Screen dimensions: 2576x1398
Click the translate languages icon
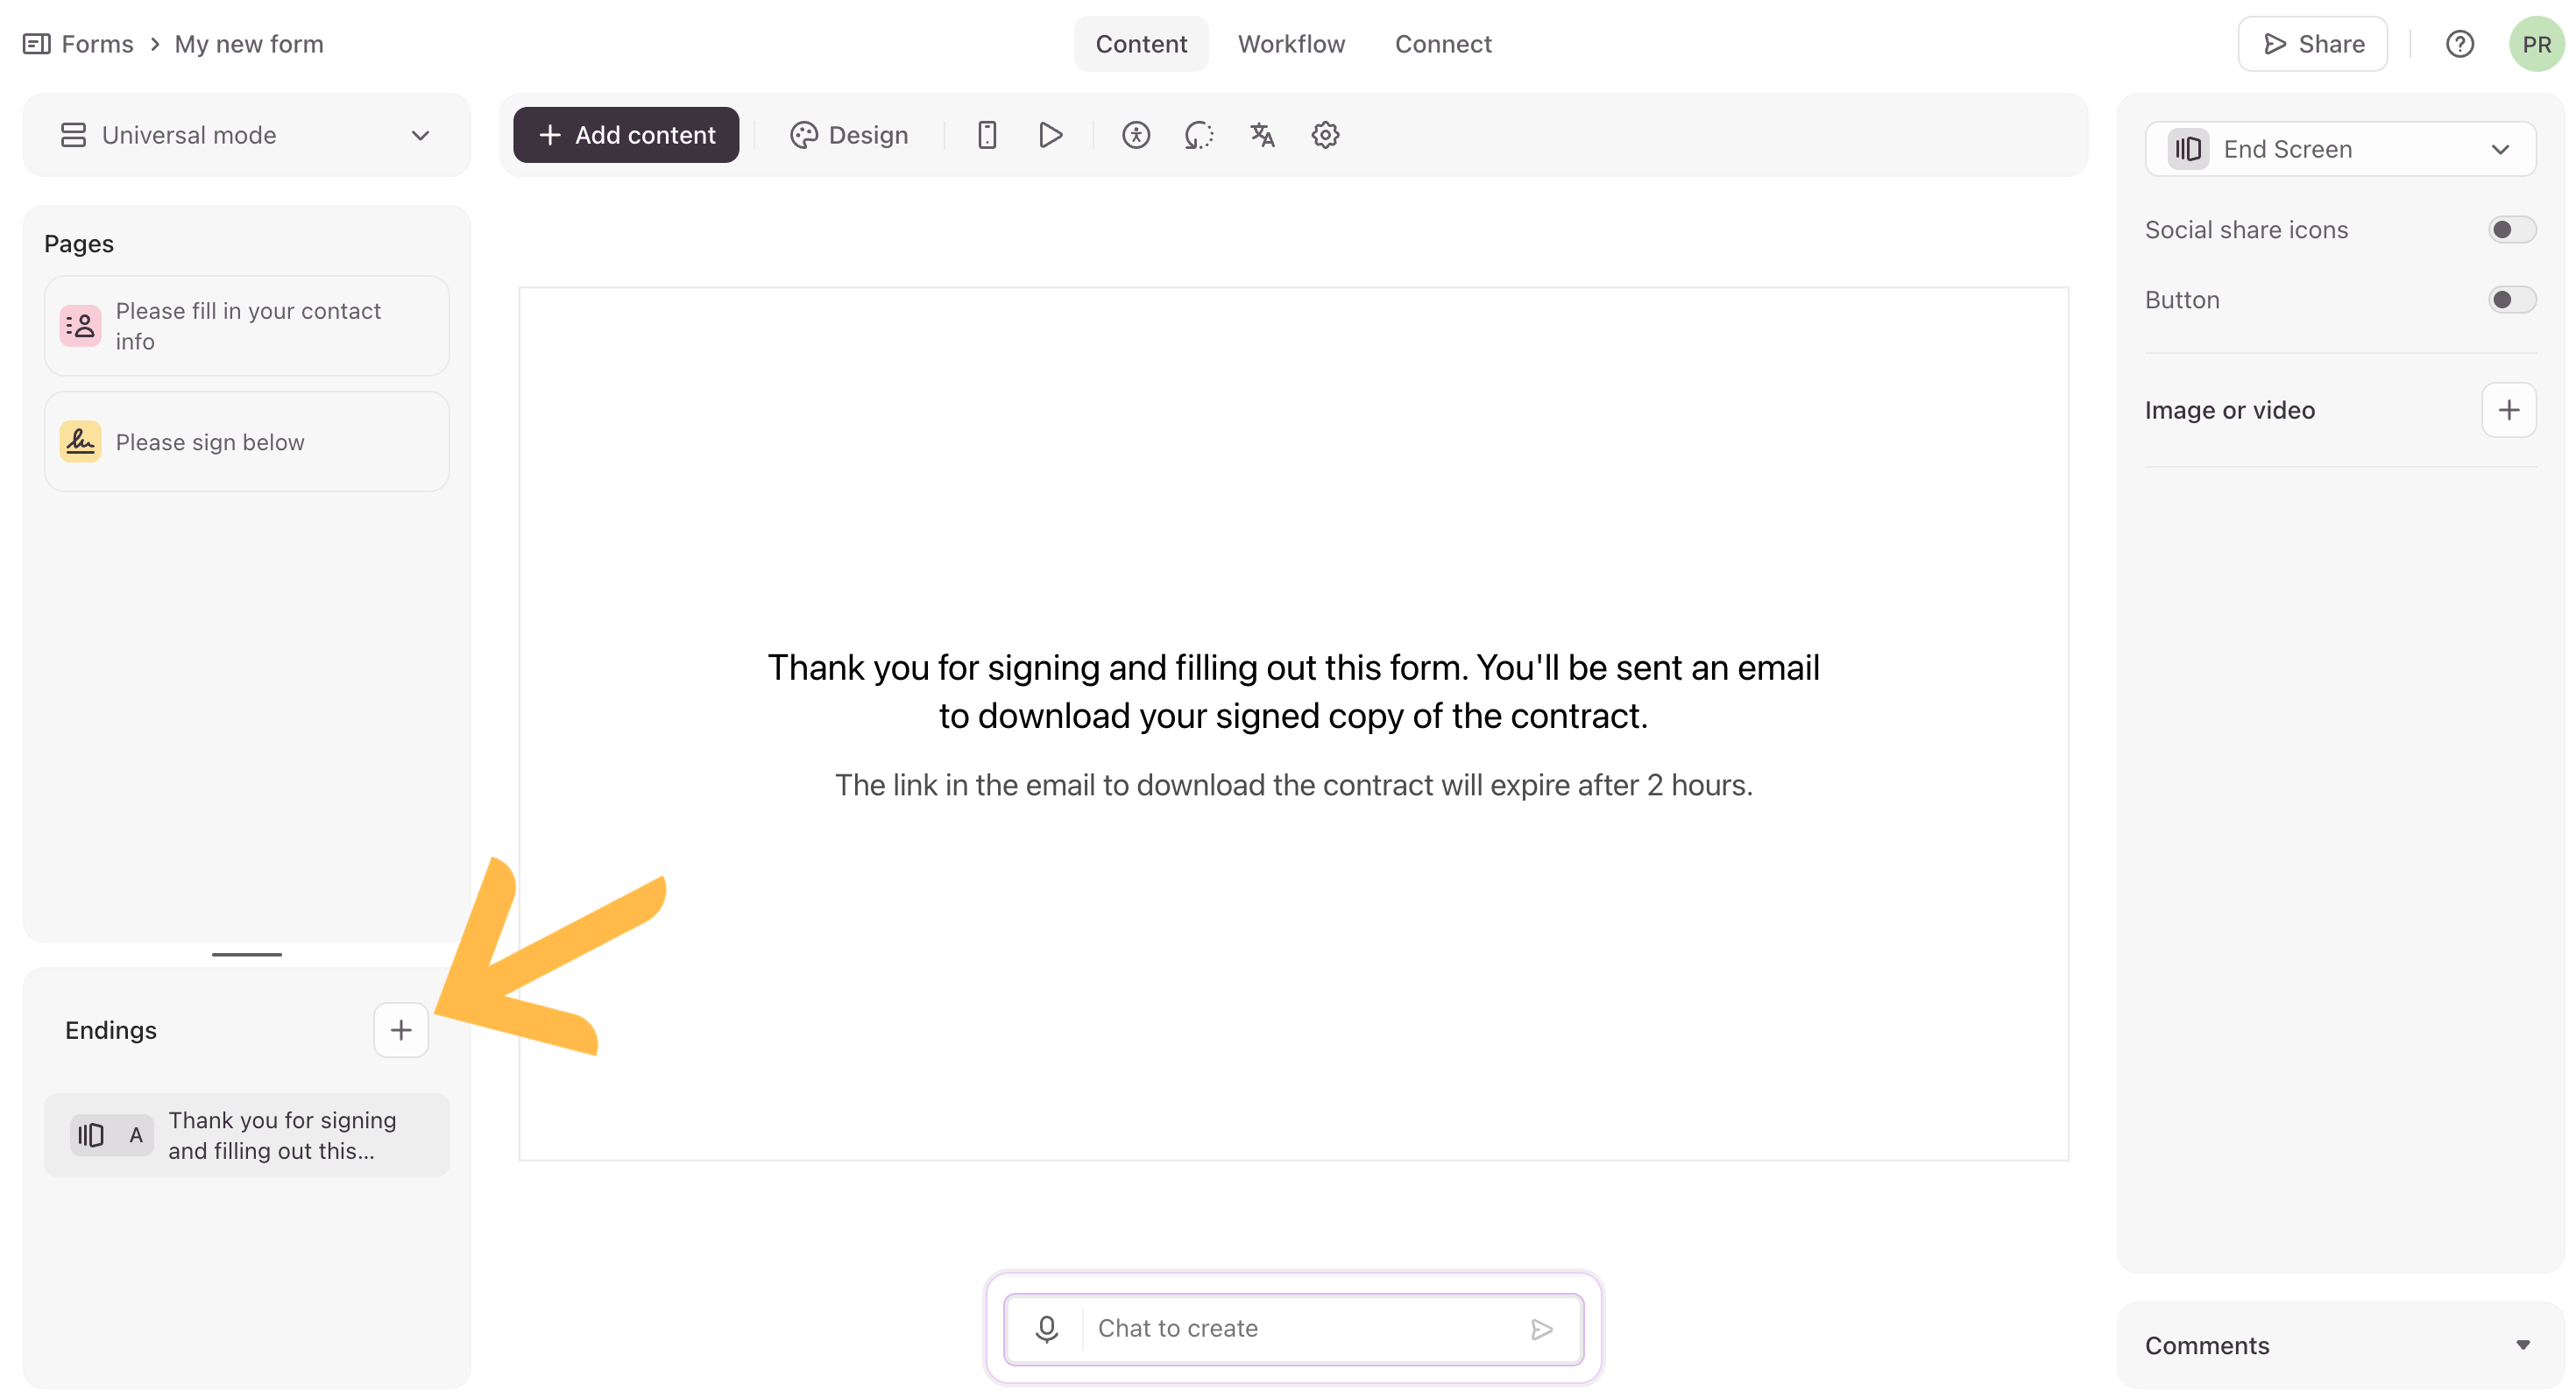(1262, 135)
